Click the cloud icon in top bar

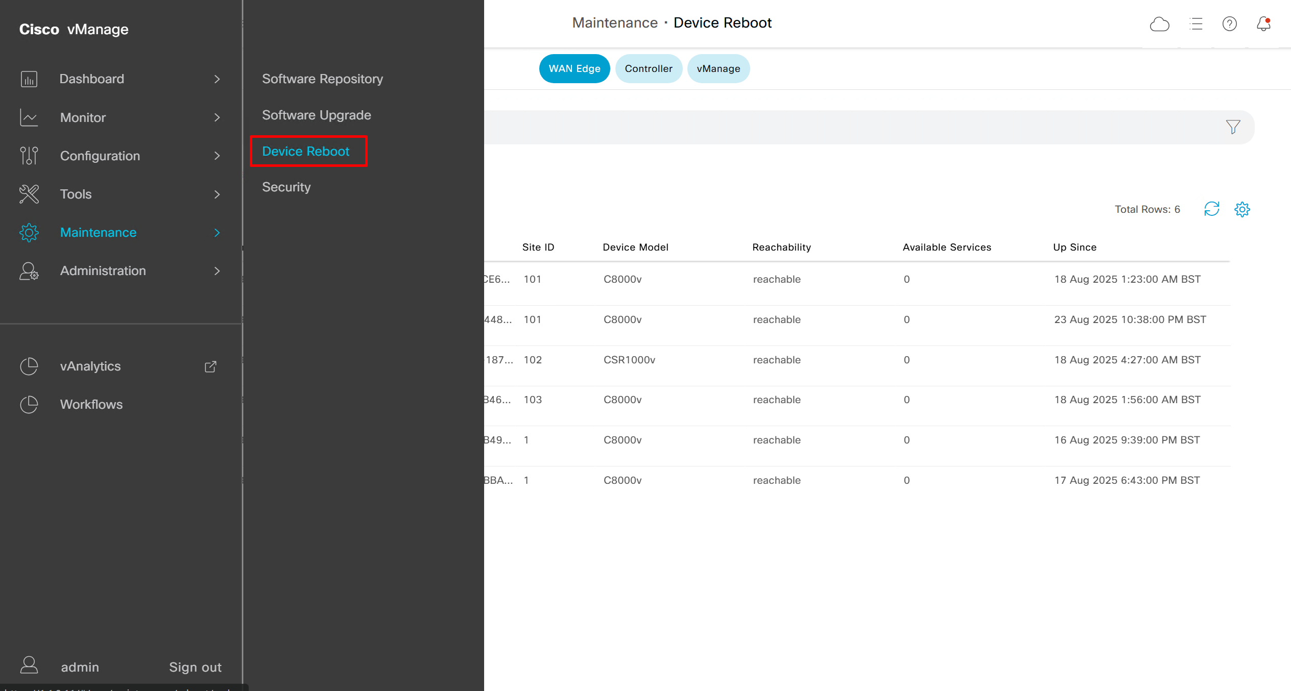1159,24
